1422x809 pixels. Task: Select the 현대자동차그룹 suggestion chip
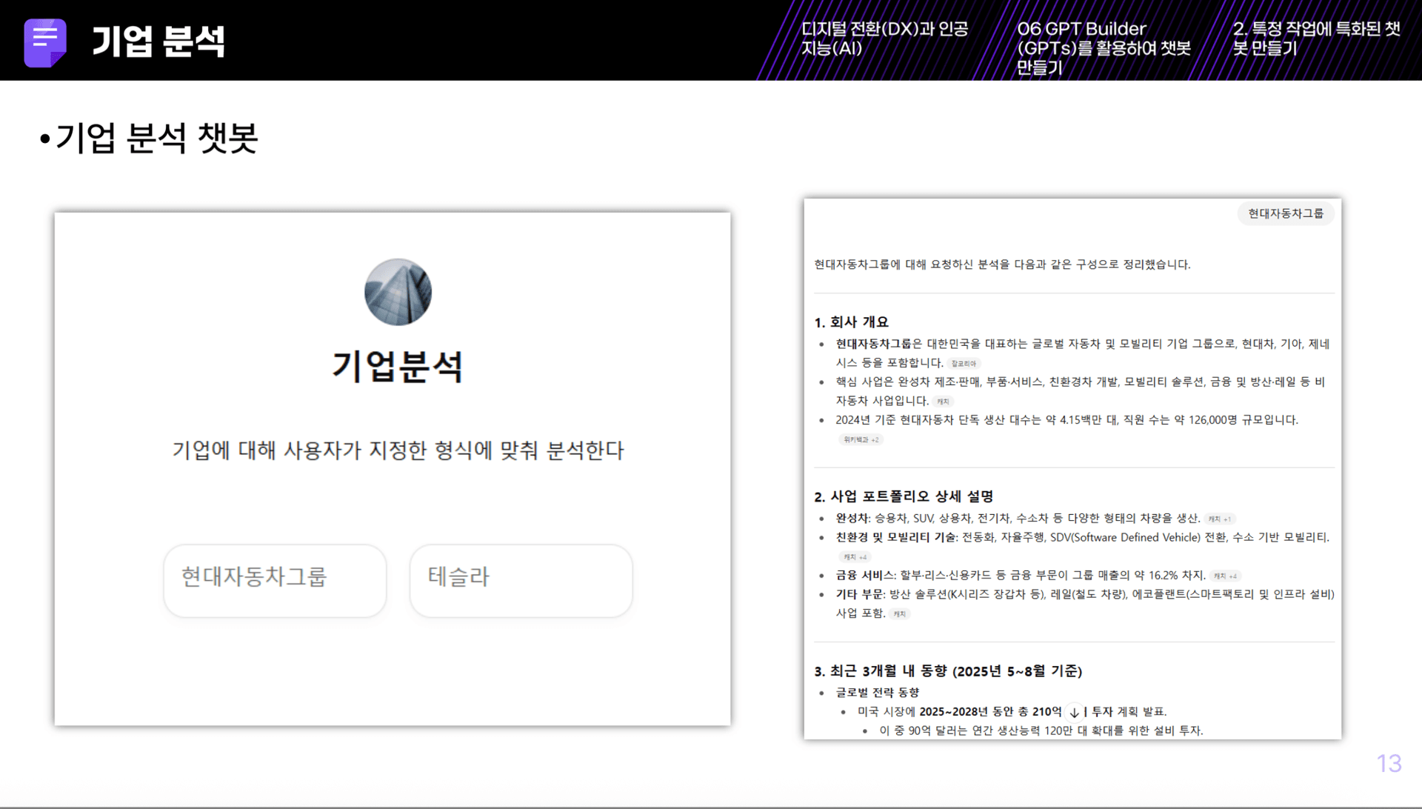click(275, 580)
